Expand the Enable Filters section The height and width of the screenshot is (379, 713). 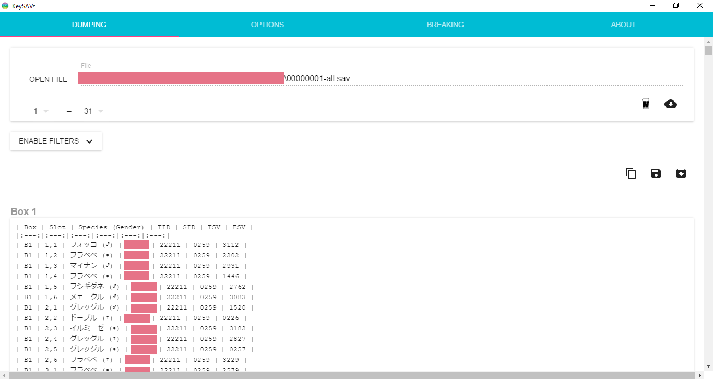[x=56, y=141]
